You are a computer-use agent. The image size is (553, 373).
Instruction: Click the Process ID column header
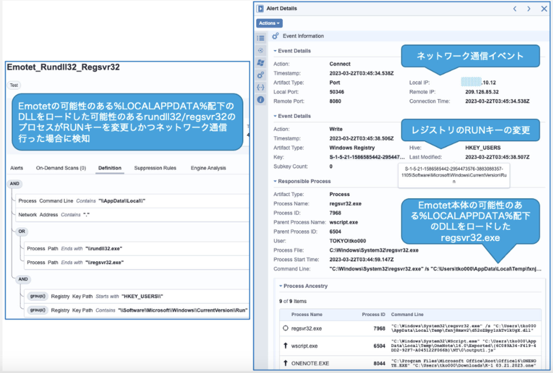[374, 315]
